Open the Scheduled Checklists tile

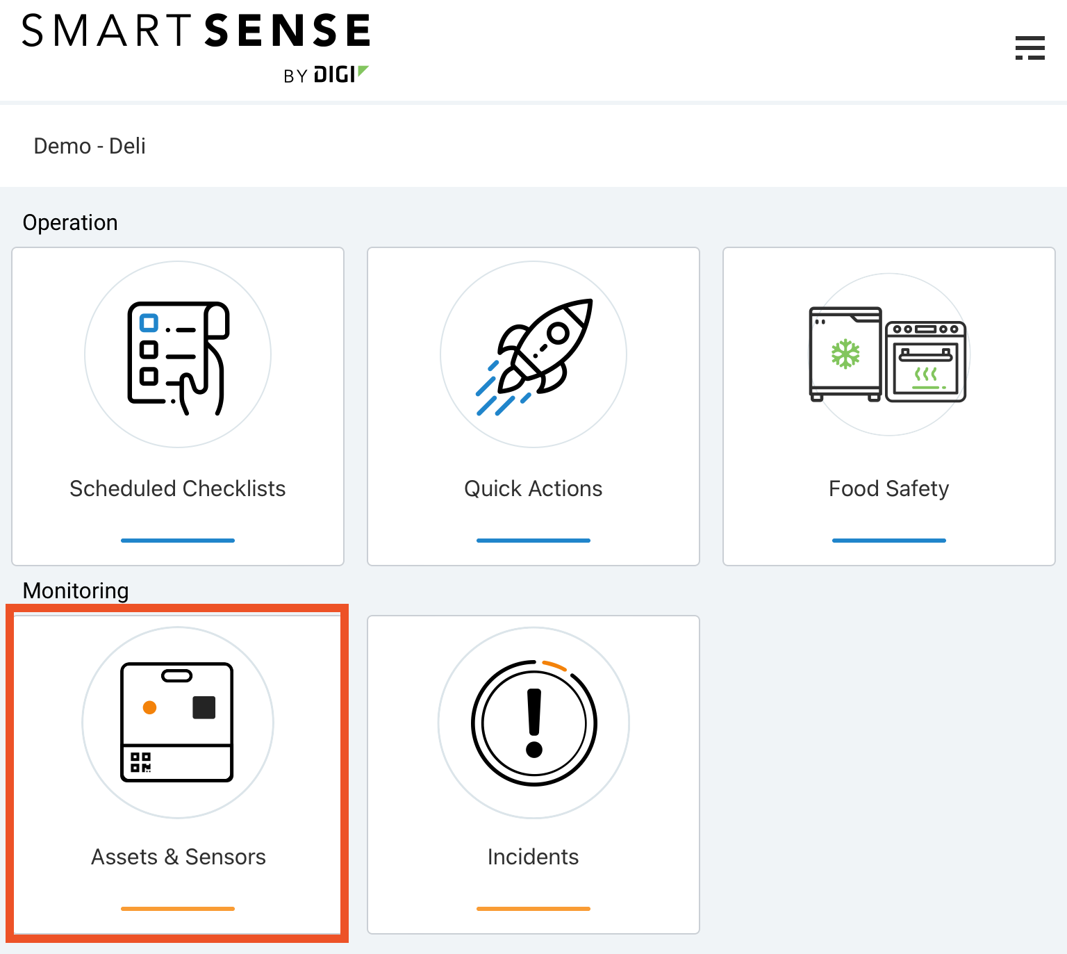[x=177, y=406]
